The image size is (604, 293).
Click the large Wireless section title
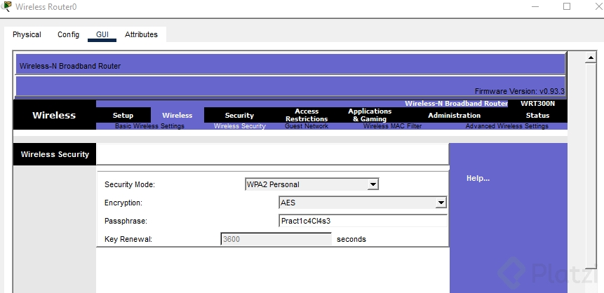pyautogui.click(x=54, y=115)
